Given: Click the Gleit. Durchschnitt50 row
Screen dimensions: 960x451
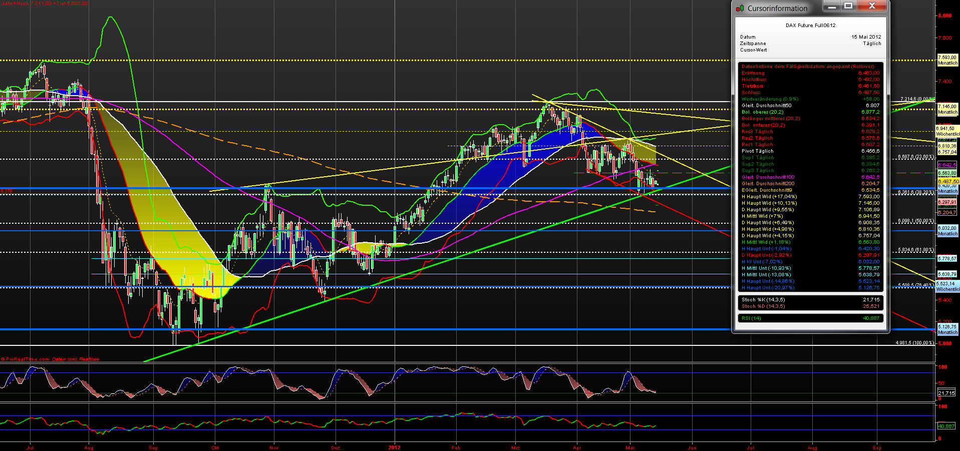Looking at the screenshot, I should (810, 106).
